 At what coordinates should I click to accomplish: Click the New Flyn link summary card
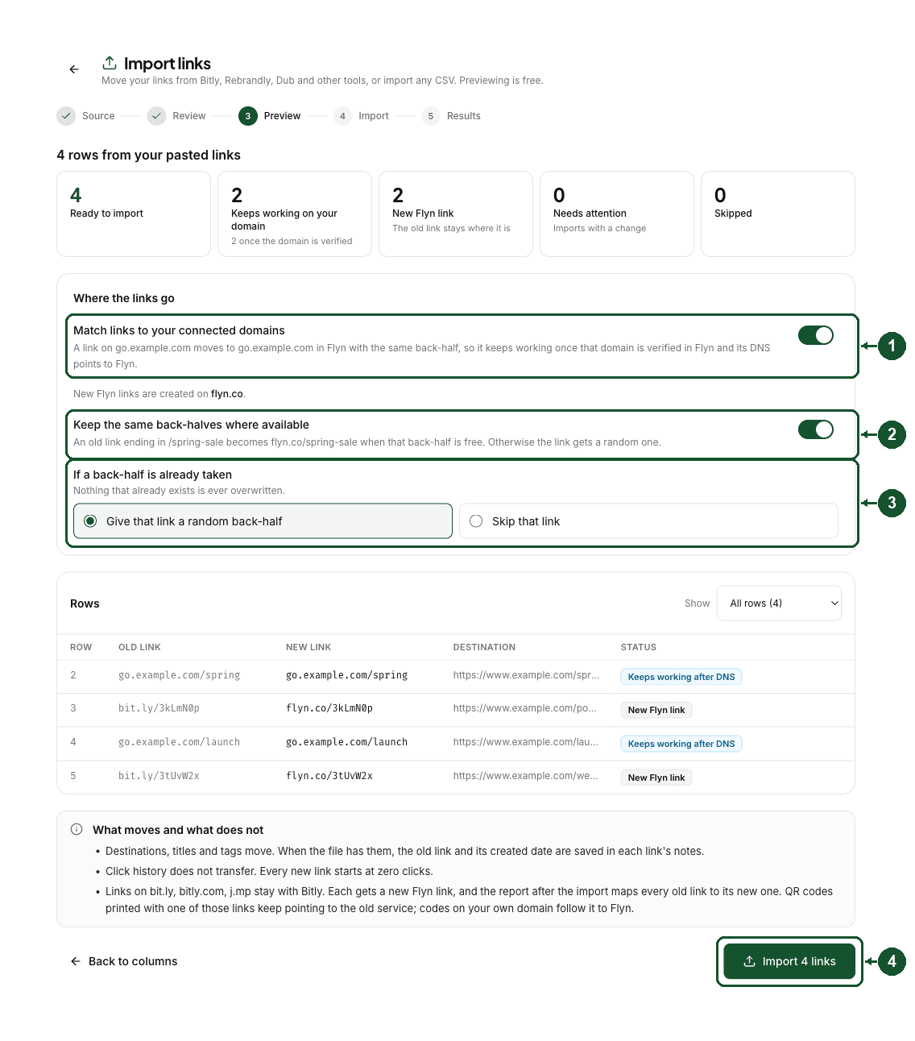(x=456, y=214)
